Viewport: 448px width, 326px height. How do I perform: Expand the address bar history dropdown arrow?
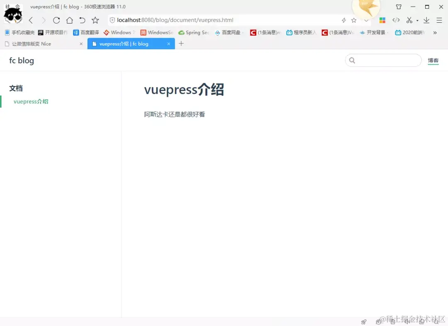366,20
